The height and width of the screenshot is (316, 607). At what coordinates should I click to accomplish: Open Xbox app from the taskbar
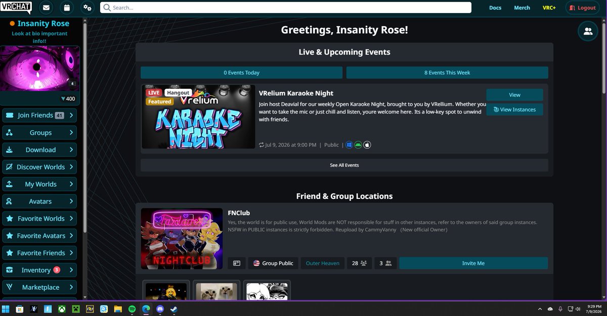(x=62, y=309)
